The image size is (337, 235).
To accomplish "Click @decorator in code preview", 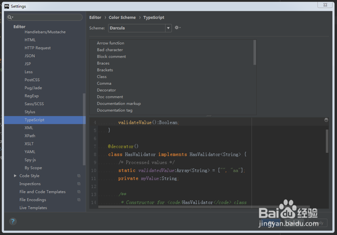I will tap(121, 146).
